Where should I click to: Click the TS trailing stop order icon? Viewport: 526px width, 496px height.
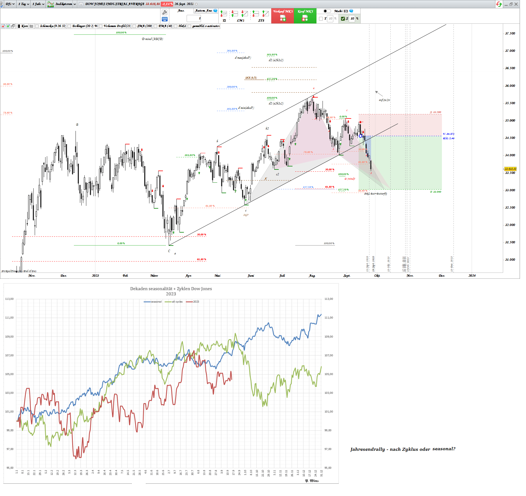coord(224,14)
